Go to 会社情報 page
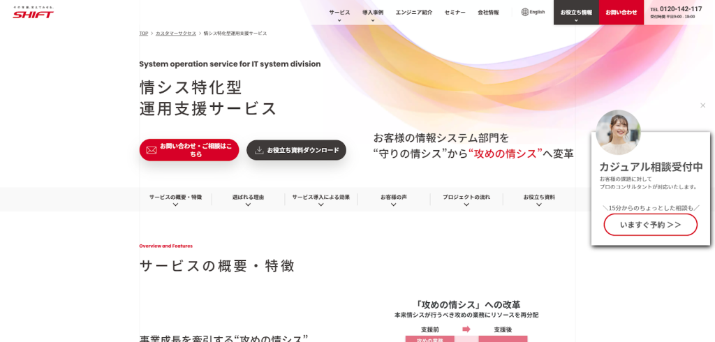Image resolution: width=715 pixels, height=342 pixels. pyautogui.click(x=488, y=13)
